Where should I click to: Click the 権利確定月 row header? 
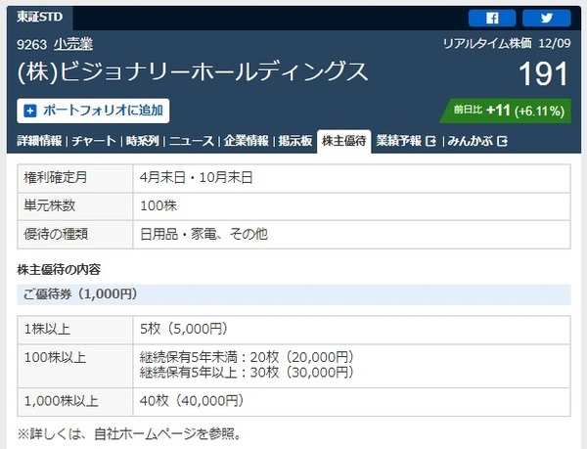(75, 178)
